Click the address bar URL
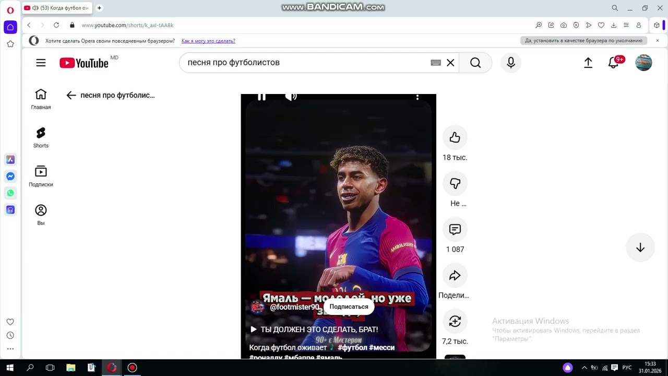The height and width of the screenshot is (376, 668). coord(127,25)
